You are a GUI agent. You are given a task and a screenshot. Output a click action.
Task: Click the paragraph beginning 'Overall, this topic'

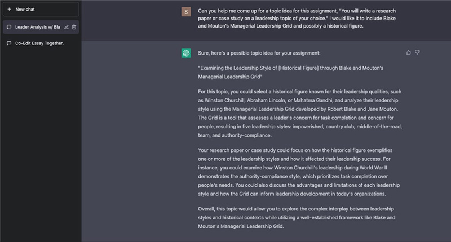[x=297, y=218]
